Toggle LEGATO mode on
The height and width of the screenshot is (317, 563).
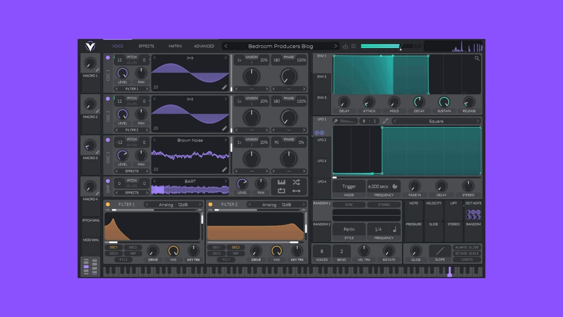[x=467, y=259]
